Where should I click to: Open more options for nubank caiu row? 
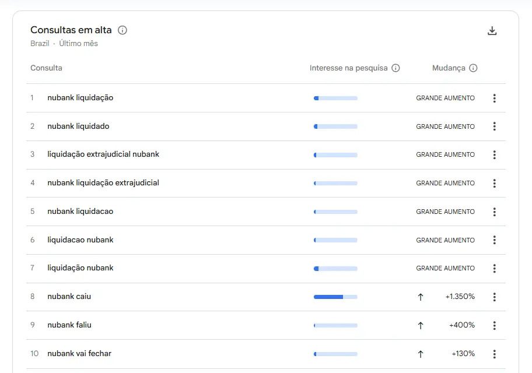point(494,297)
